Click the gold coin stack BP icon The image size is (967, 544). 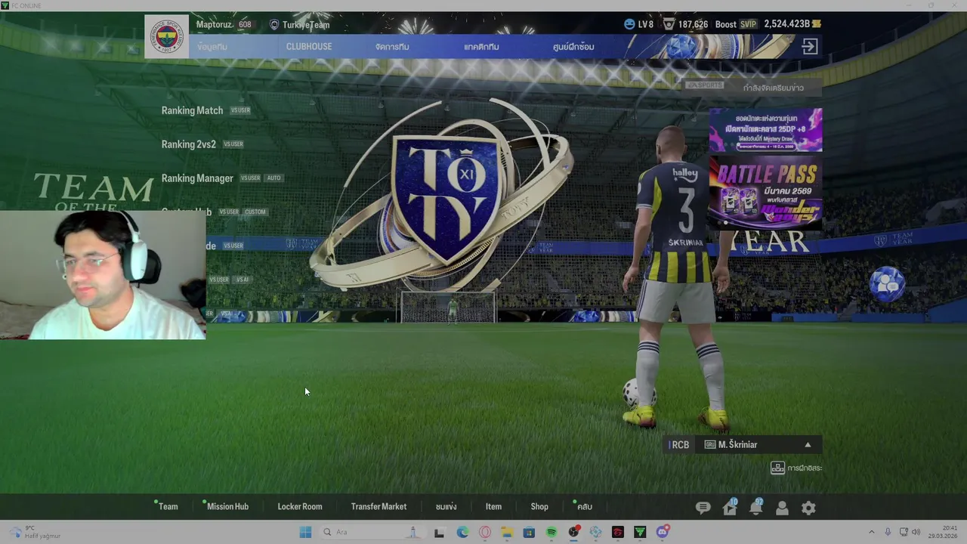[x=817, y=24]
